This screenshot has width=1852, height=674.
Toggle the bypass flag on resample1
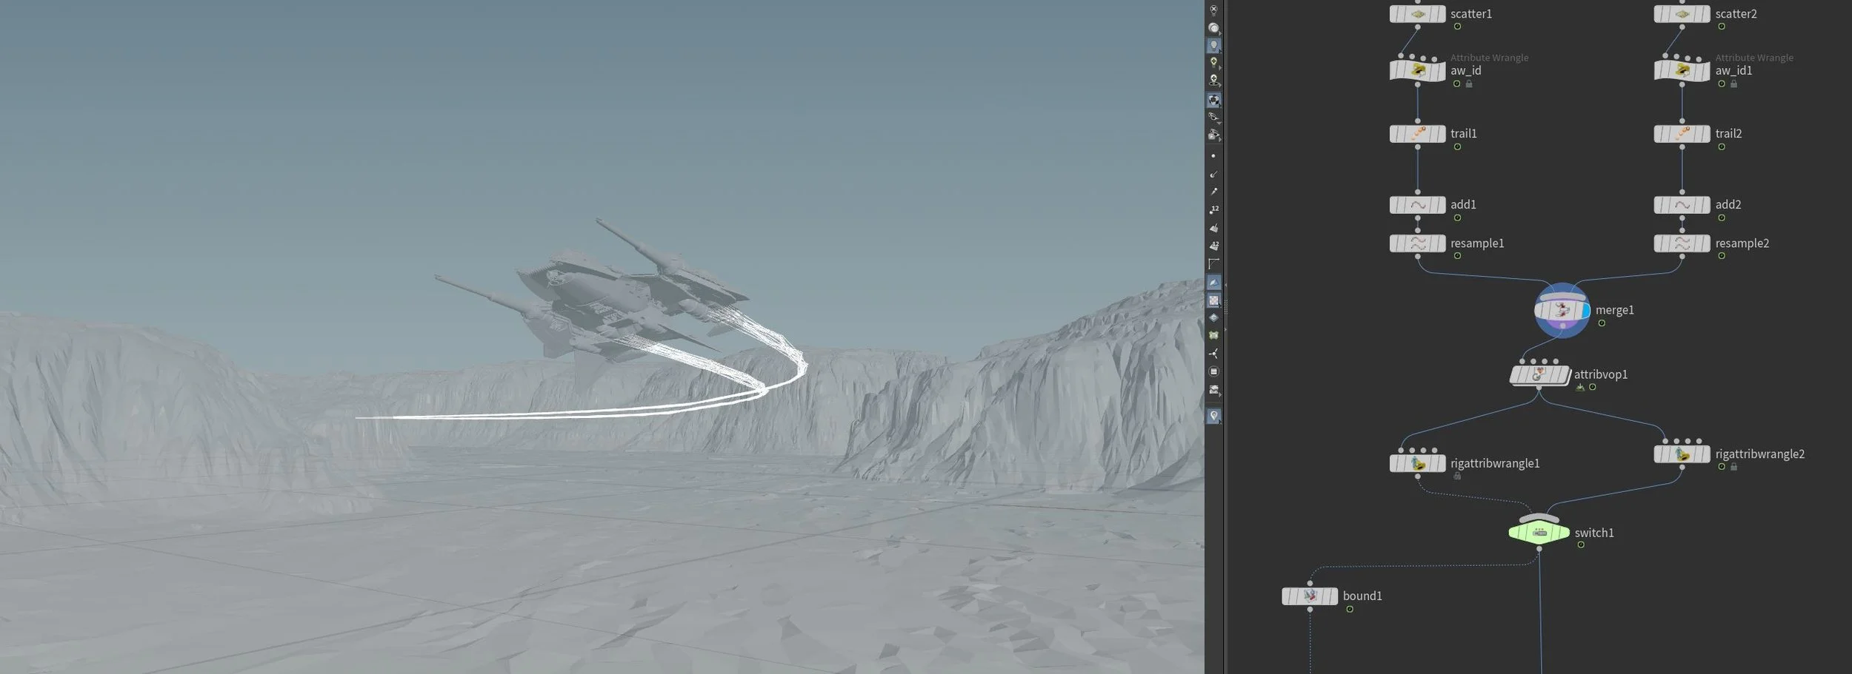pyautogui.click(x=1394, y=243)
